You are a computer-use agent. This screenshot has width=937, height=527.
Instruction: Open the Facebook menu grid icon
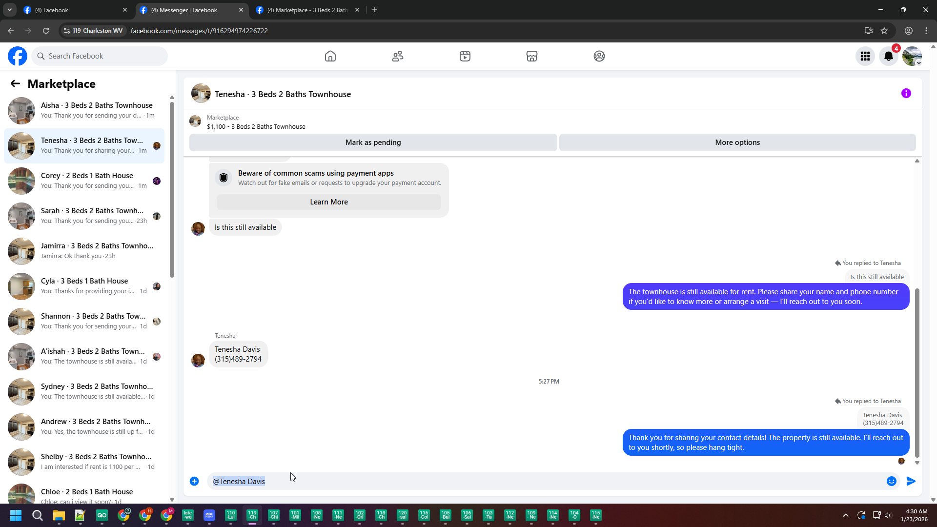point(865,57)
